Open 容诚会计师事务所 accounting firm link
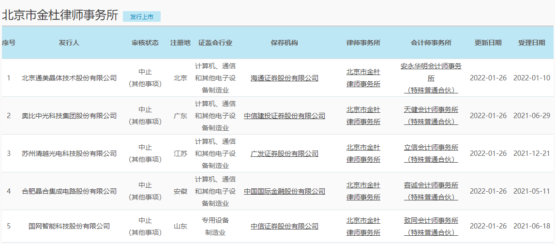The height and width of the screenshot is (244, 555). tap(431, 192)
